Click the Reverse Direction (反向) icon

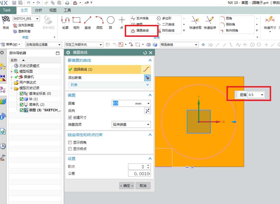click(x=147, y=111)
